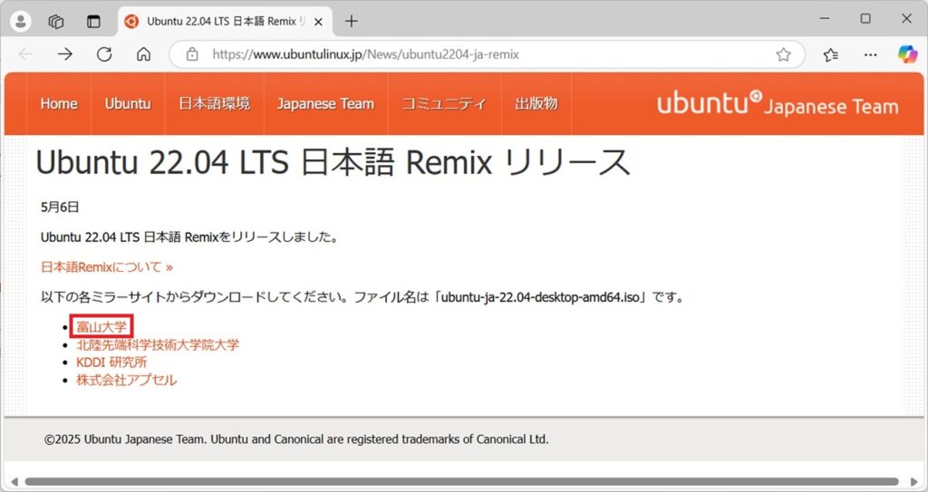Launch the Copilot icon
Viewport: 928px width, 492px height.
[x=907, y=54]
